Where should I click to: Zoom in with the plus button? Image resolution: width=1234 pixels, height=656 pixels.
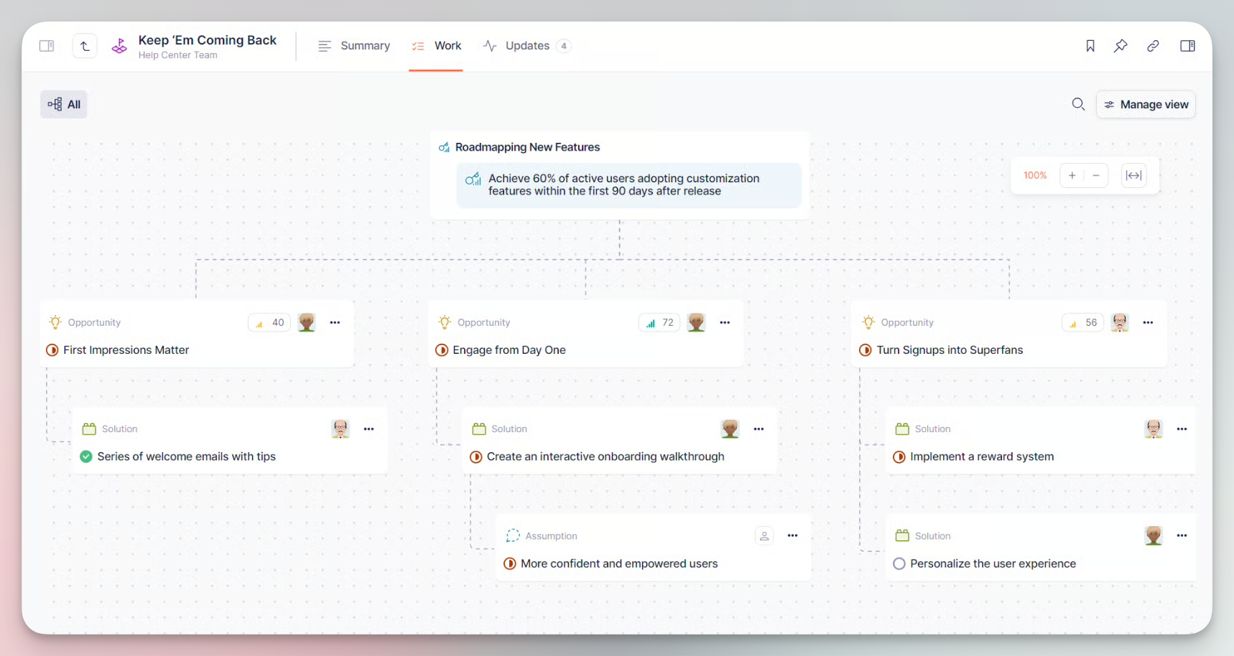pyautogui.click(x=1072, y=175)
